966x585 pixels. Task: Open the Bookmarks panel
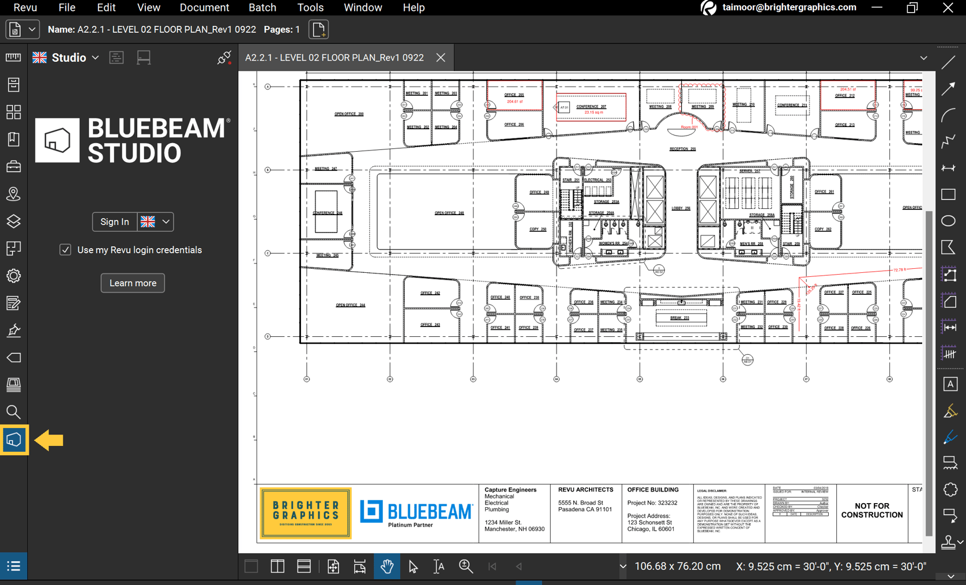[14, 139]
